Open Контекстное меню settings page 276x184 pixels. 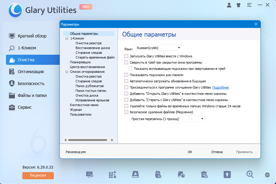84,105
